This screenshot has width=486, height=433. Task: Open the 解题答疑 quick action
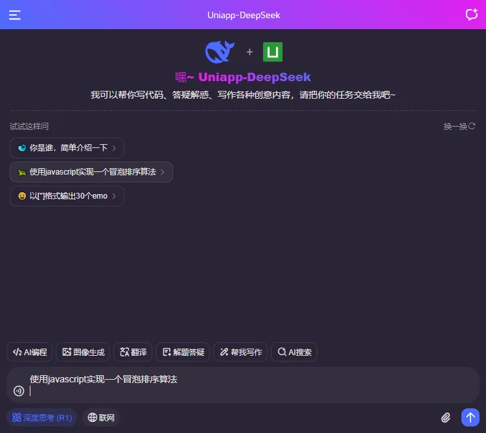click(183, 352)
